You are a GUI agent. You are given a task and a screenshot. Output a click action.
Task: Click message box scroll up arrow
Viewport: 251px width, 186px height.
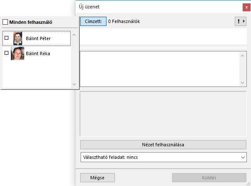coord(241,55)
